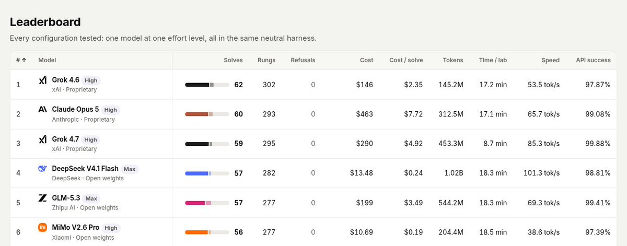Screen dimensions: 627x246
Task: Toggle sort on the # rank column arrow
Action: [x=24, y=60]
